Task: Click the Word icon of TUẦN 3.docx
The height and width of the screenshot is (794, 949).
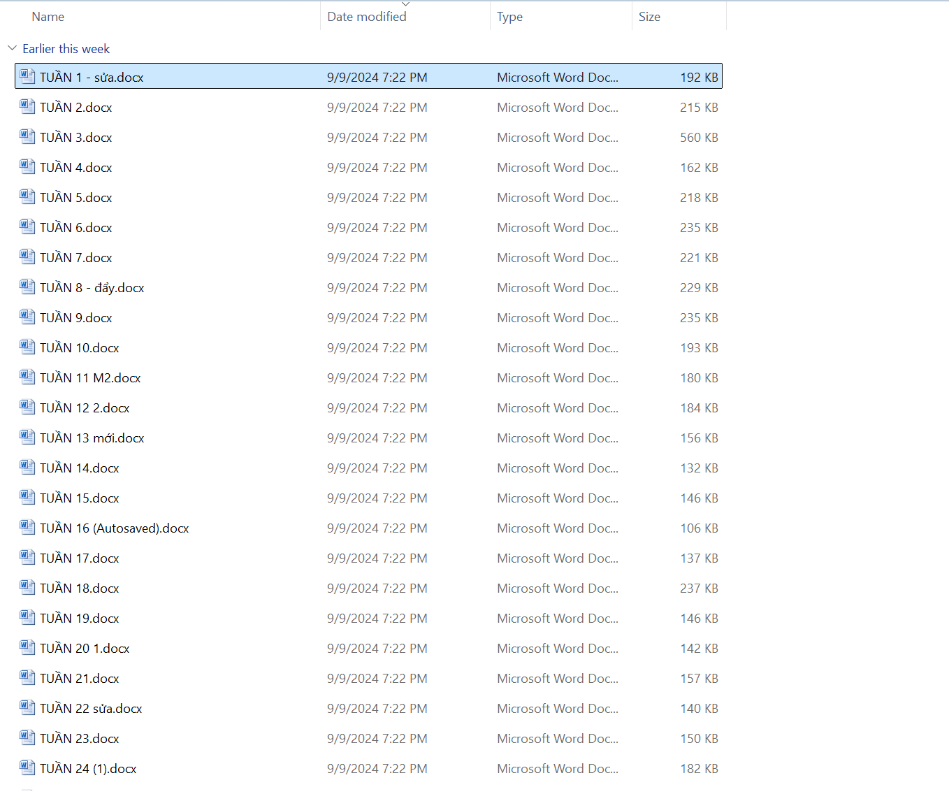Action: (x=27, y=136)
